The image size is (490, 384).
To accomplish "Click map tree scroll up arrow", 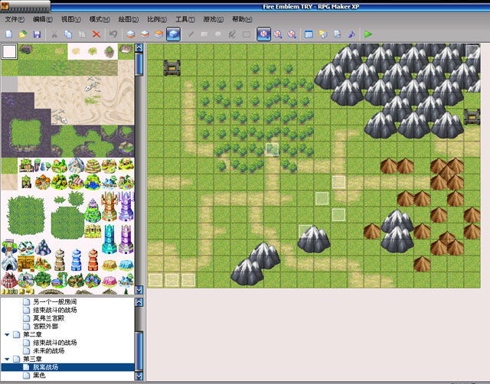I will (139, 302).
